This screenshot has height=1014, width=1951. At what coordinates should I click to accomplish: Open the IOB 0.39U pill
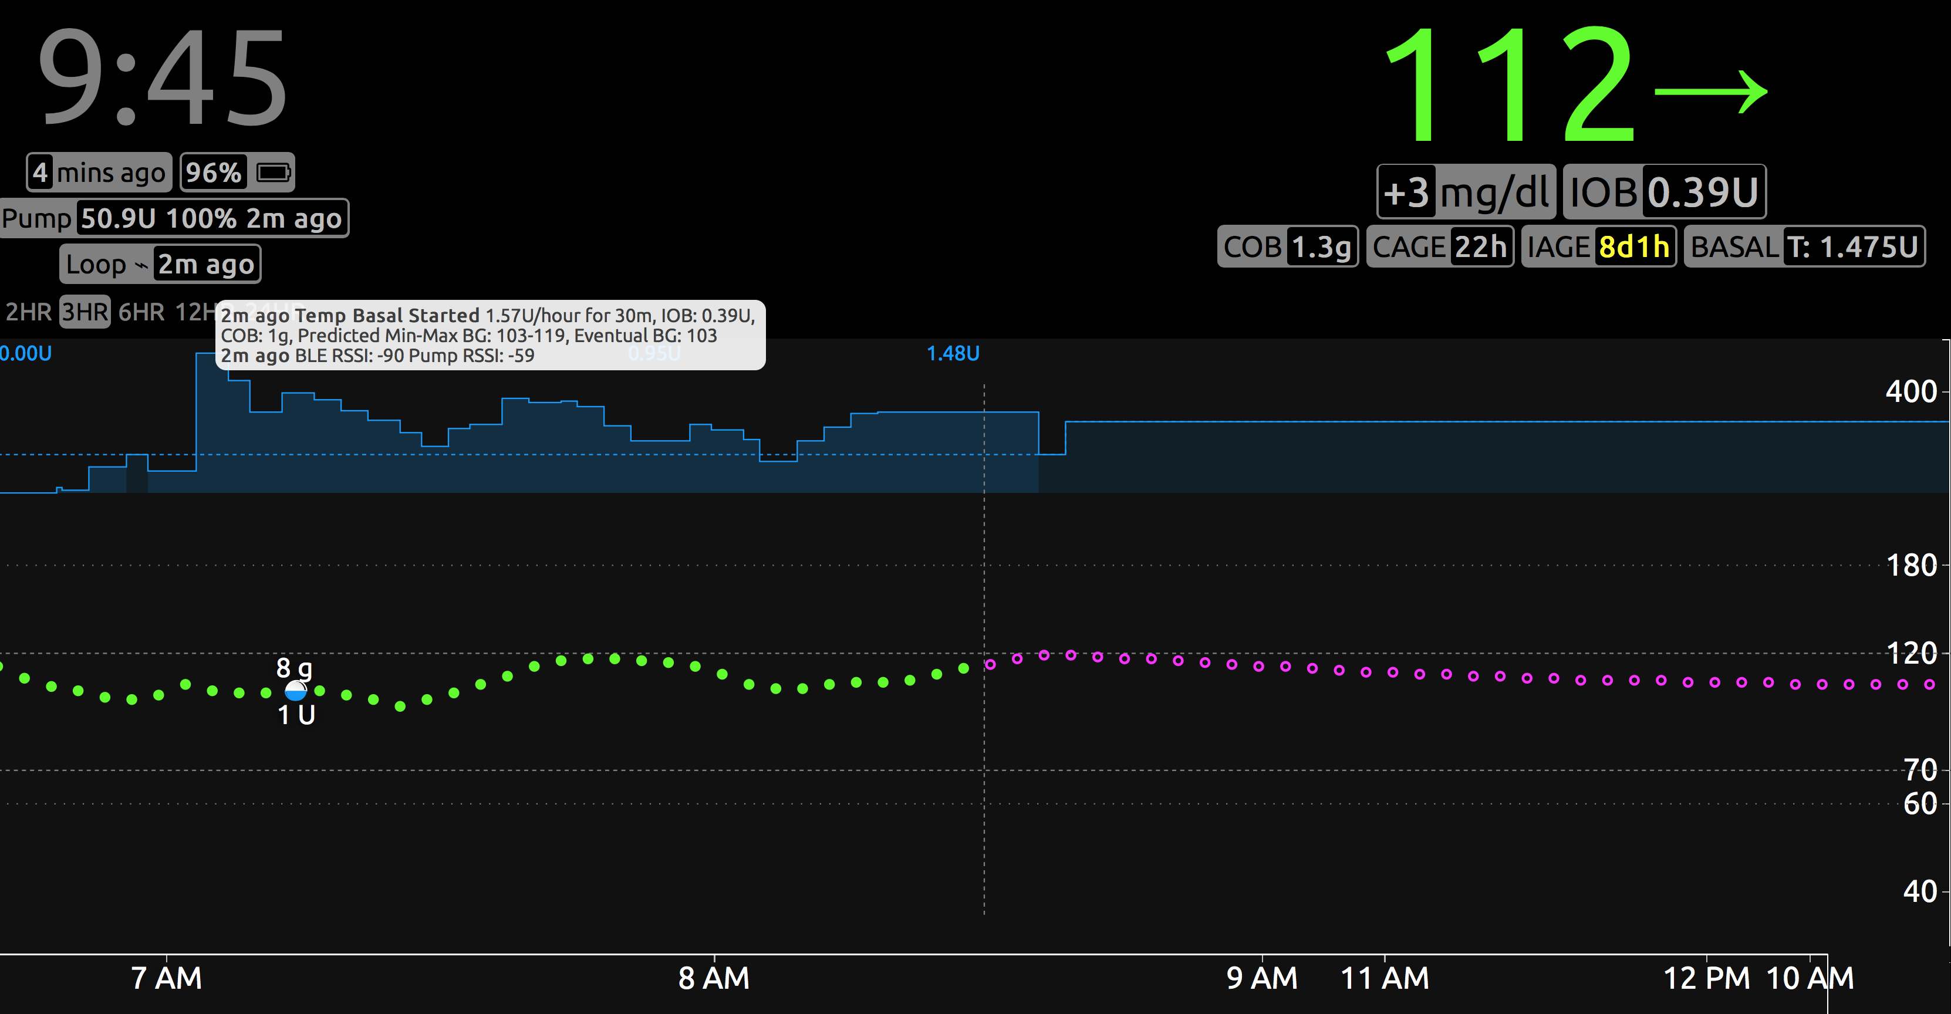click(1664, 192)
